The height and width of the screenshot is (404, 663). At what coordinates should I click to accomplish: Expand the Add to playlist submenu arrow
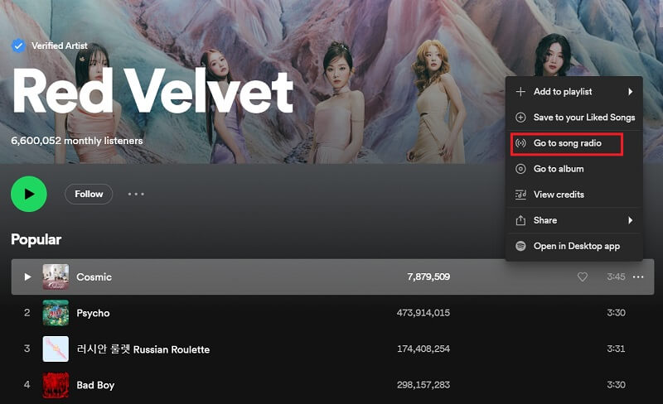630,92
